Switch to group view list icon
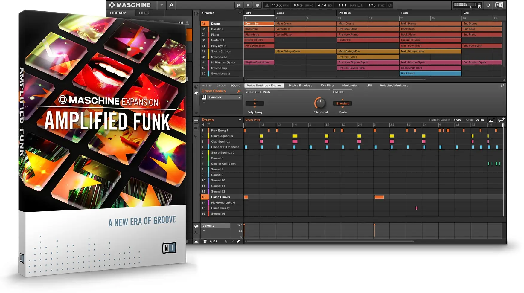524x293 pixels. [x=196, y=121]
